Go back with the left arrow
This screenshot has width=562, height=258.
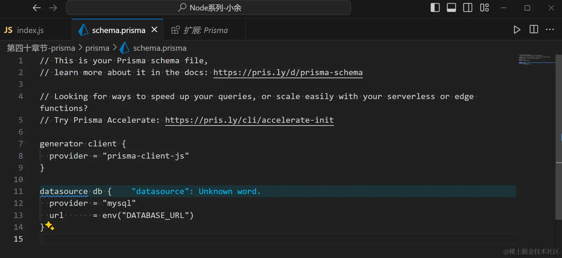pos(37,8)
